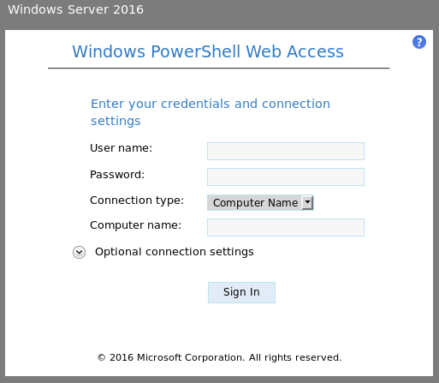The height and width of the screenshot is (383, 439).
Task: Click the Microsoft Corporation copyright notice
Action: [x=219, y=357]
